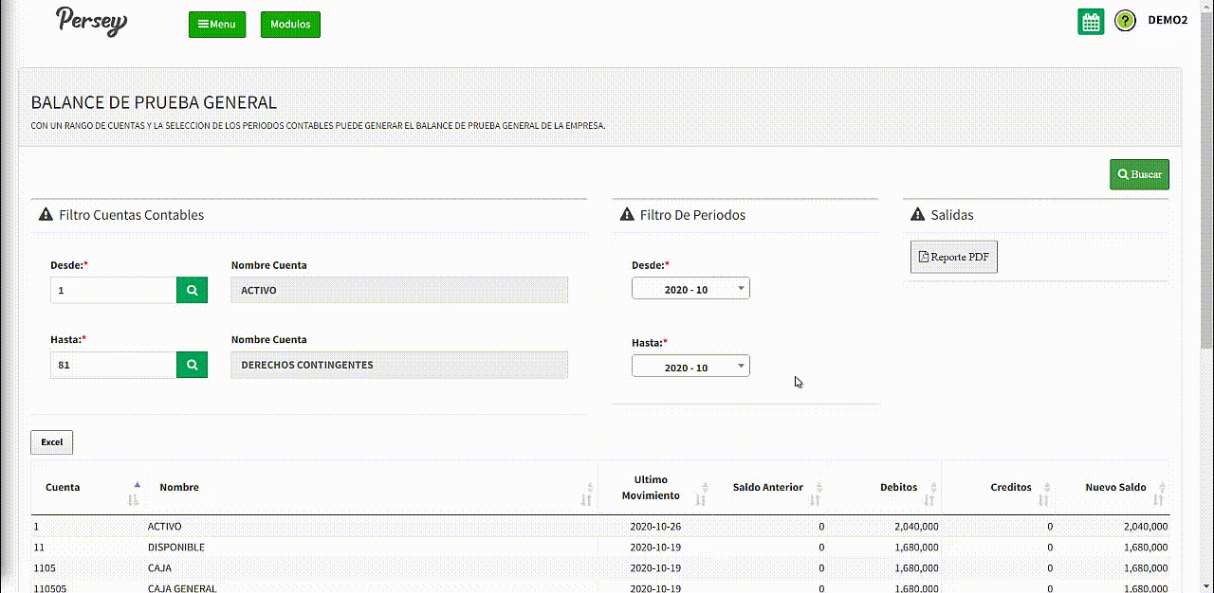Click the search icon beside Desde account field
The image size is (1214, 593).
pos(192,290)
